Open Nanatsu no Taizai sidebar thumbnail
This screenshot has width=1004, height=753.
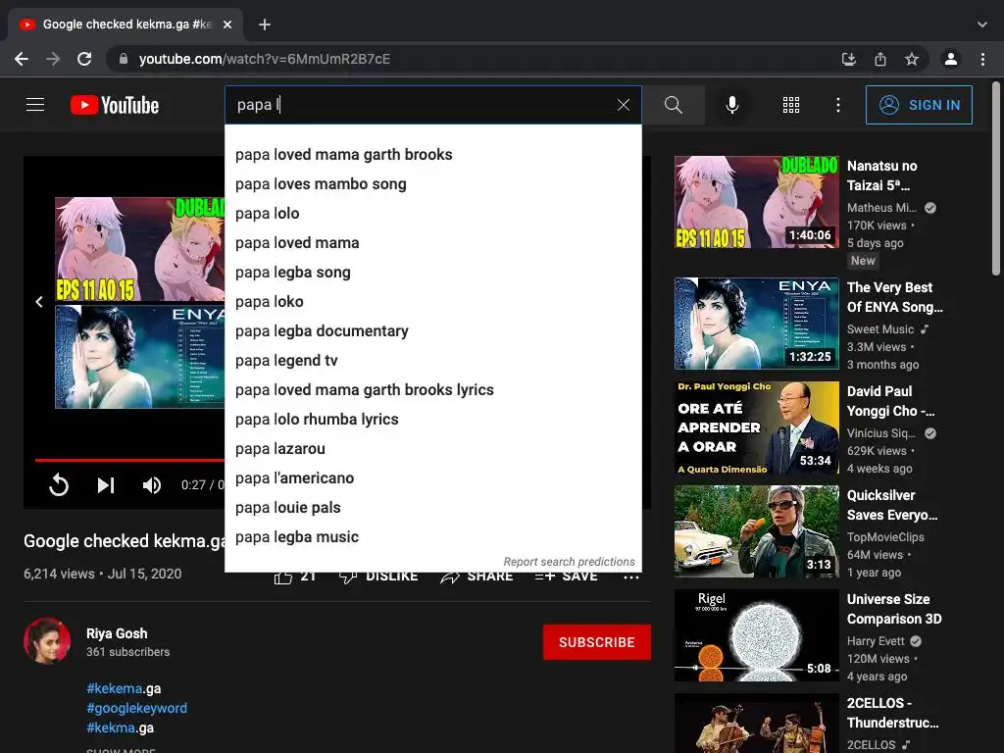[x=756, y=202]
